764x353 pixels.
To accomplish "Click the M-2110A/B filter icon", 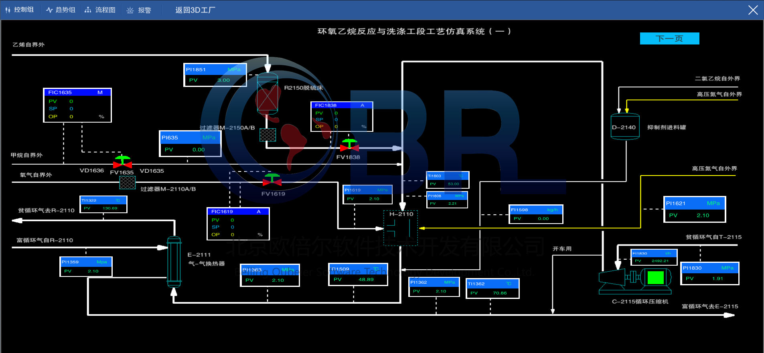I will coord(128,183).
